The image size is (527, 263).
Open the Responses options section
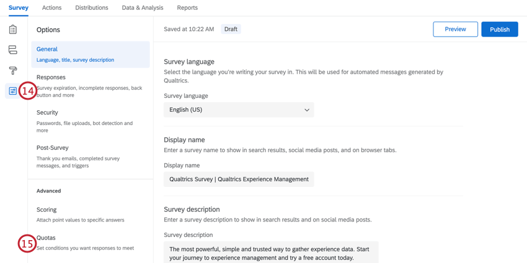(x=91, y=86)
